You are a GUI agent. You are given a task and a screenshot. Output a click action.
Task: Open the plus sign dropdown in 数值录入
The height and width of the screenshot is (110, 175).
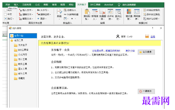(75, 19)
